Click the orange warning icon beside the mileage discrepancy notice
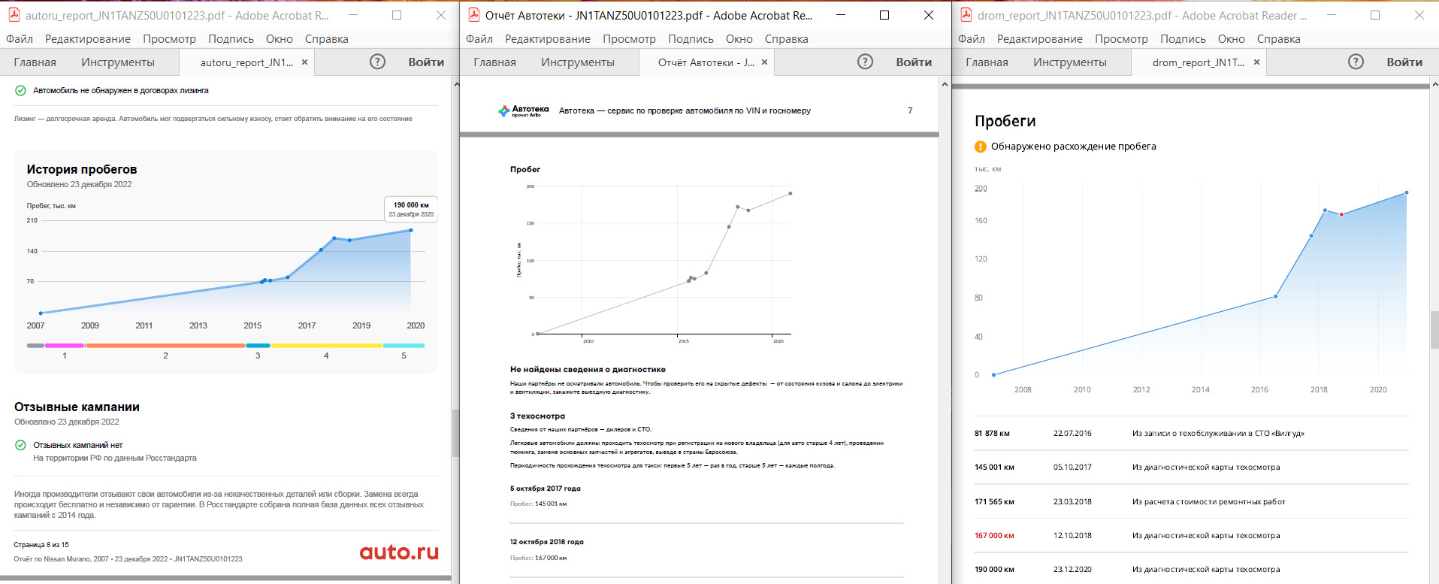 click(x=980, y=147)
